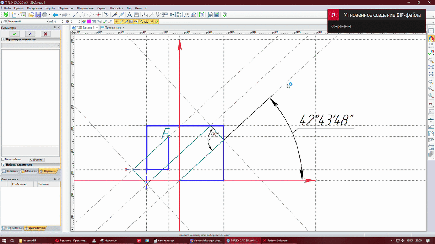
Task: Click the level spinner arrows next to first 0
Action: click(x=63, y=21)
